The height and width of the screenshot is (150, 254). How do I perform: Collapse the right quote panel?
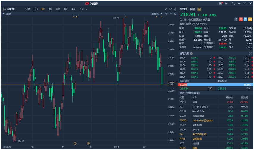tap(175, 9)
